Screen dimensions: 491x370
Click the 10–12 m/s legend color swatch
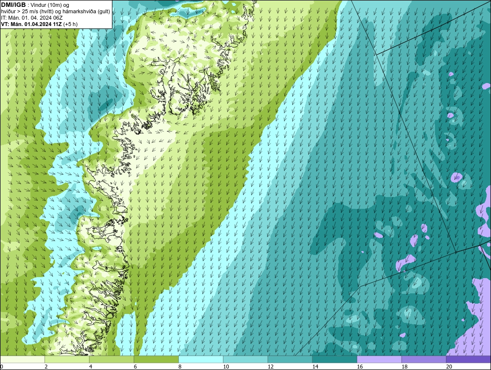pyautogui.click(x=245, y=359)
